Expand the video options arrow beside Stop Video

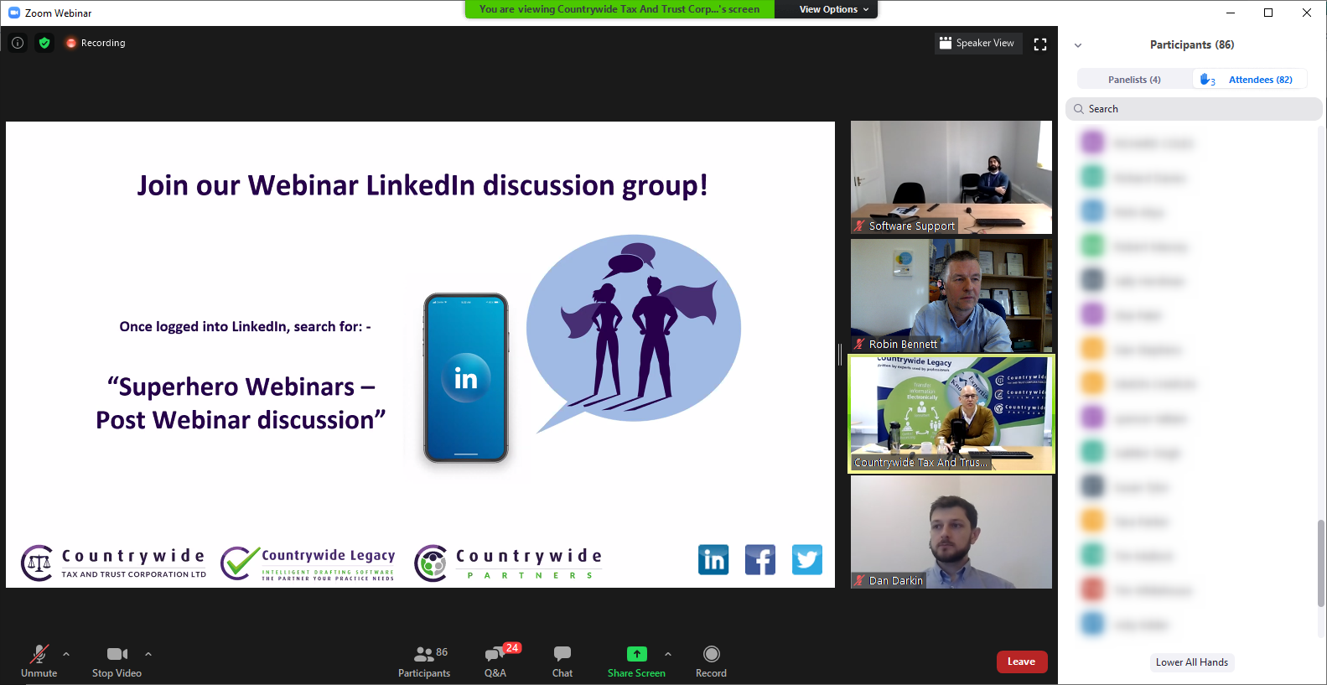click(x=148, y=654)
